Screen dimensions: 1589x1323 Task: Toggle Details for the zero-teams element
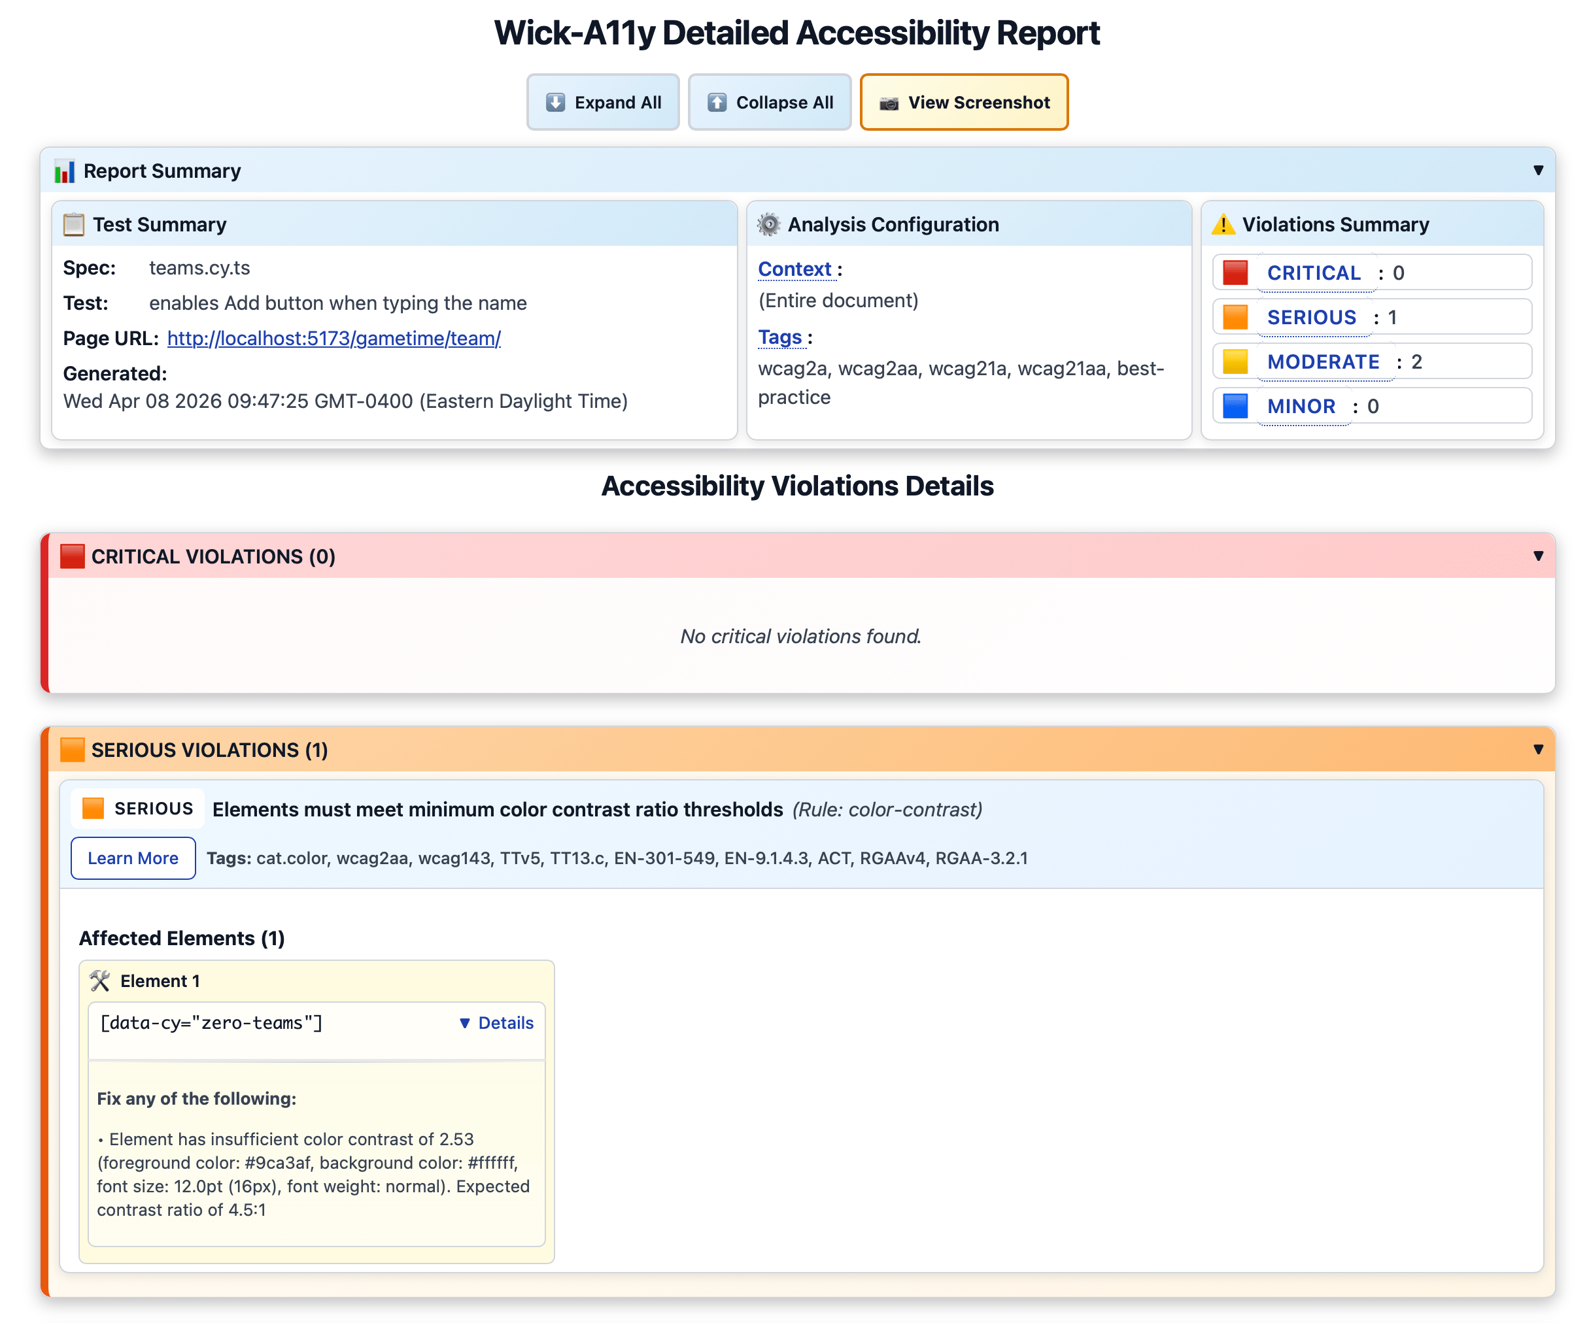pos(496,1023)
